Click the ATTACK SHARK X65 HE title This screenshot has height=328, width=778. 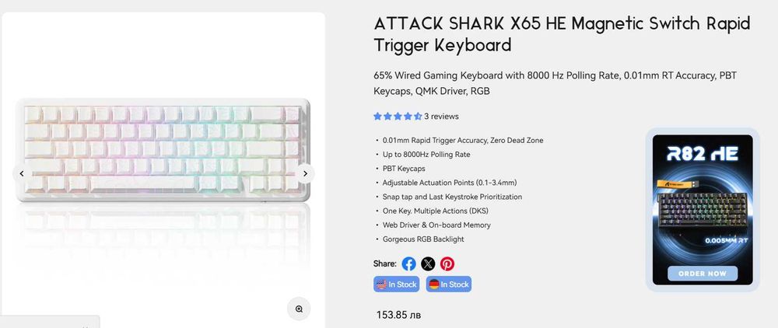pos(561,34)
